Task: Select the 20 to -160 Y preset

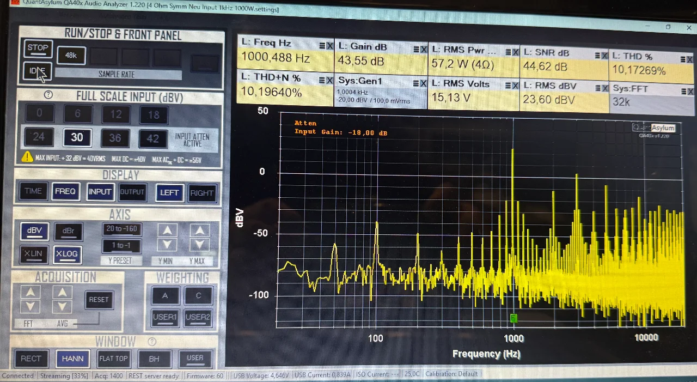Action: coord(122,229)
